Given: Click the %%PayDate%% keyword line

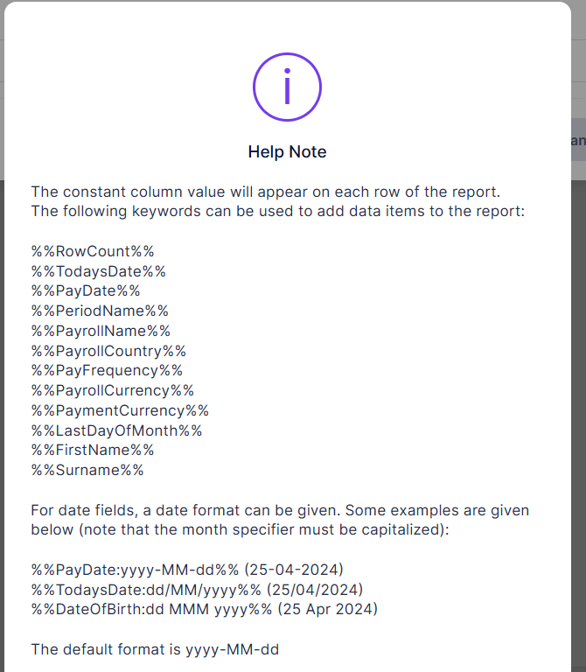Looking at the screenshot, I should (86, 290).
